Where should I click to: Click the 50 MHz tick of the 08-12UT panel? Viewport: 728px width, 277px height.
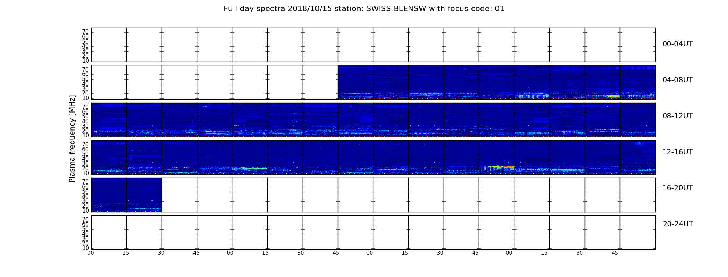85,116
